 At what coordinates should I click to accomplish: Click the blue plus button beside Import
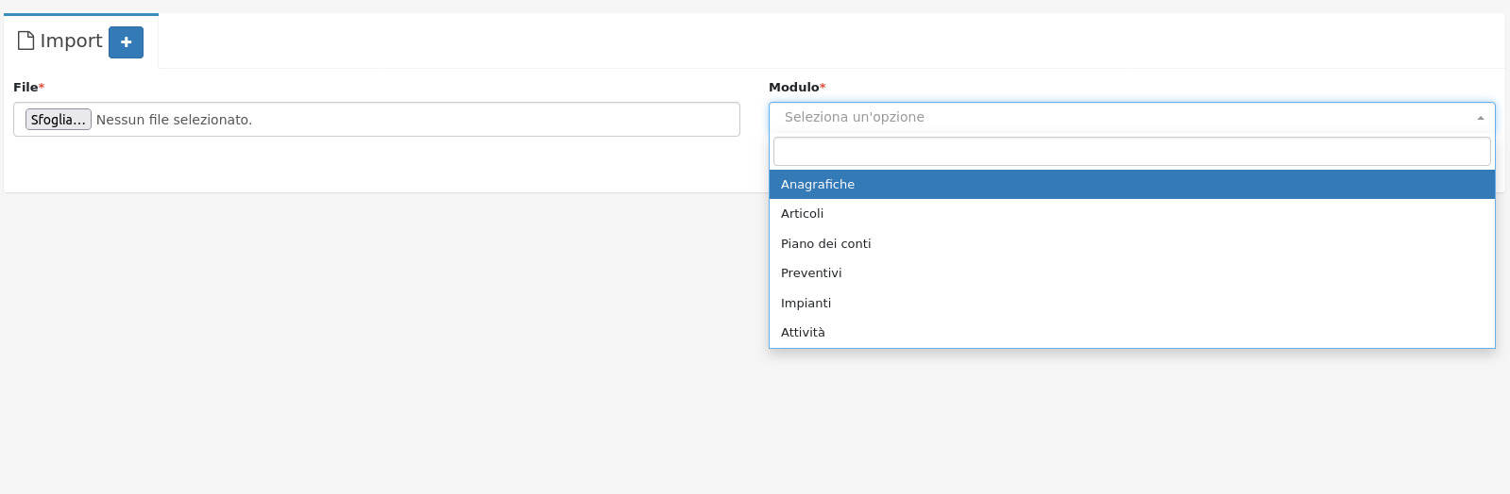[126, 42]
